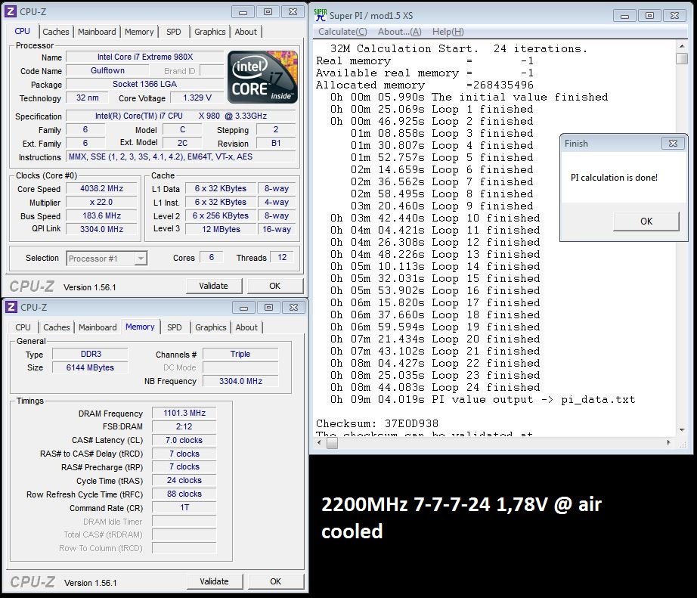Click OK in the Finish dialog
697x598 pixels.
pyautogui.click(x=646, y=221)
